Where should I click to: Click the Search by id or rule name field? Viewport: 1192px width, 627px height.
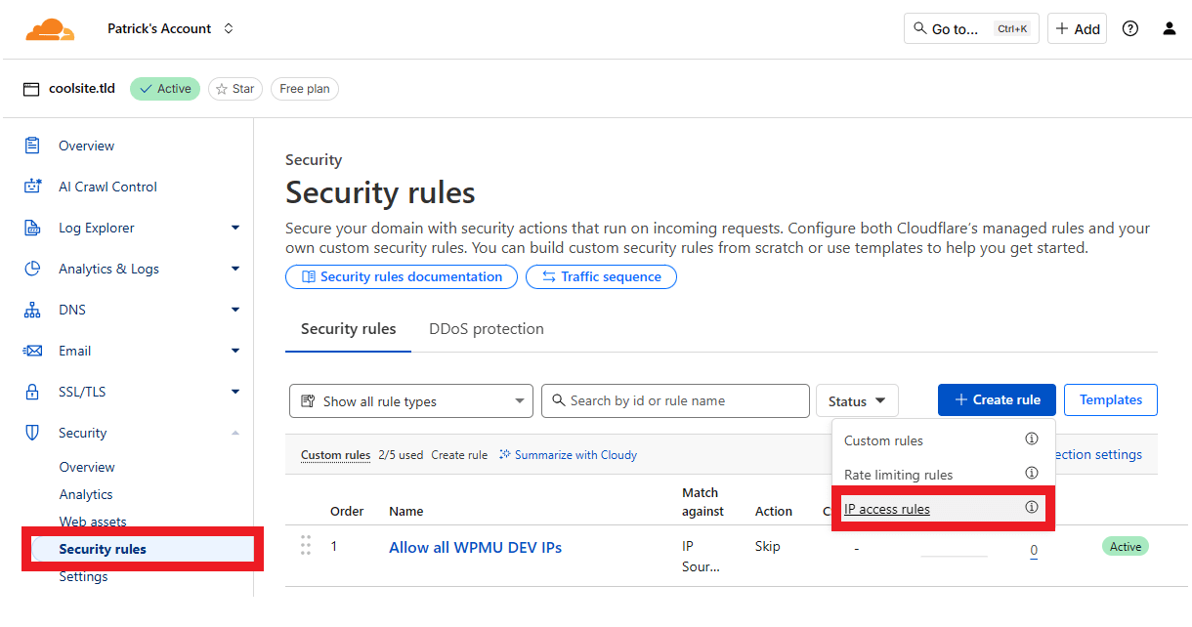tap(676, 400)
